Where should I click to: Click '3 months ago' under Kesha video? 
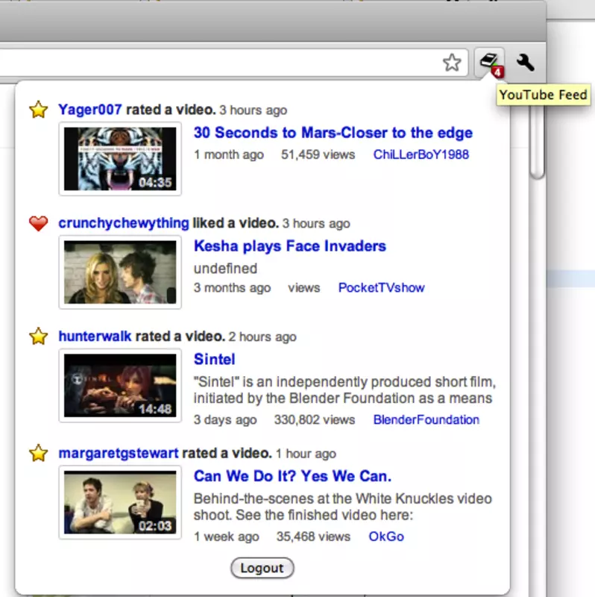232,287
